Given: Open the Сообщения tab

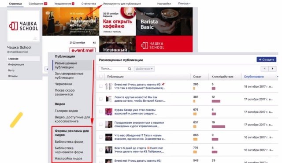Looking at the screenshot, I should 38,4.
